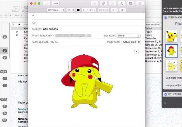Viewport: 182px width, 127px height.
Task: Select the Pikachu image in message body
Action: [87, 81]
